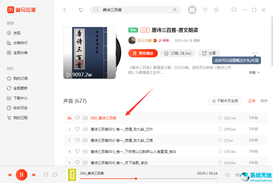
Task: Toggle the loop playback mode icon
Action: (55, 175)
